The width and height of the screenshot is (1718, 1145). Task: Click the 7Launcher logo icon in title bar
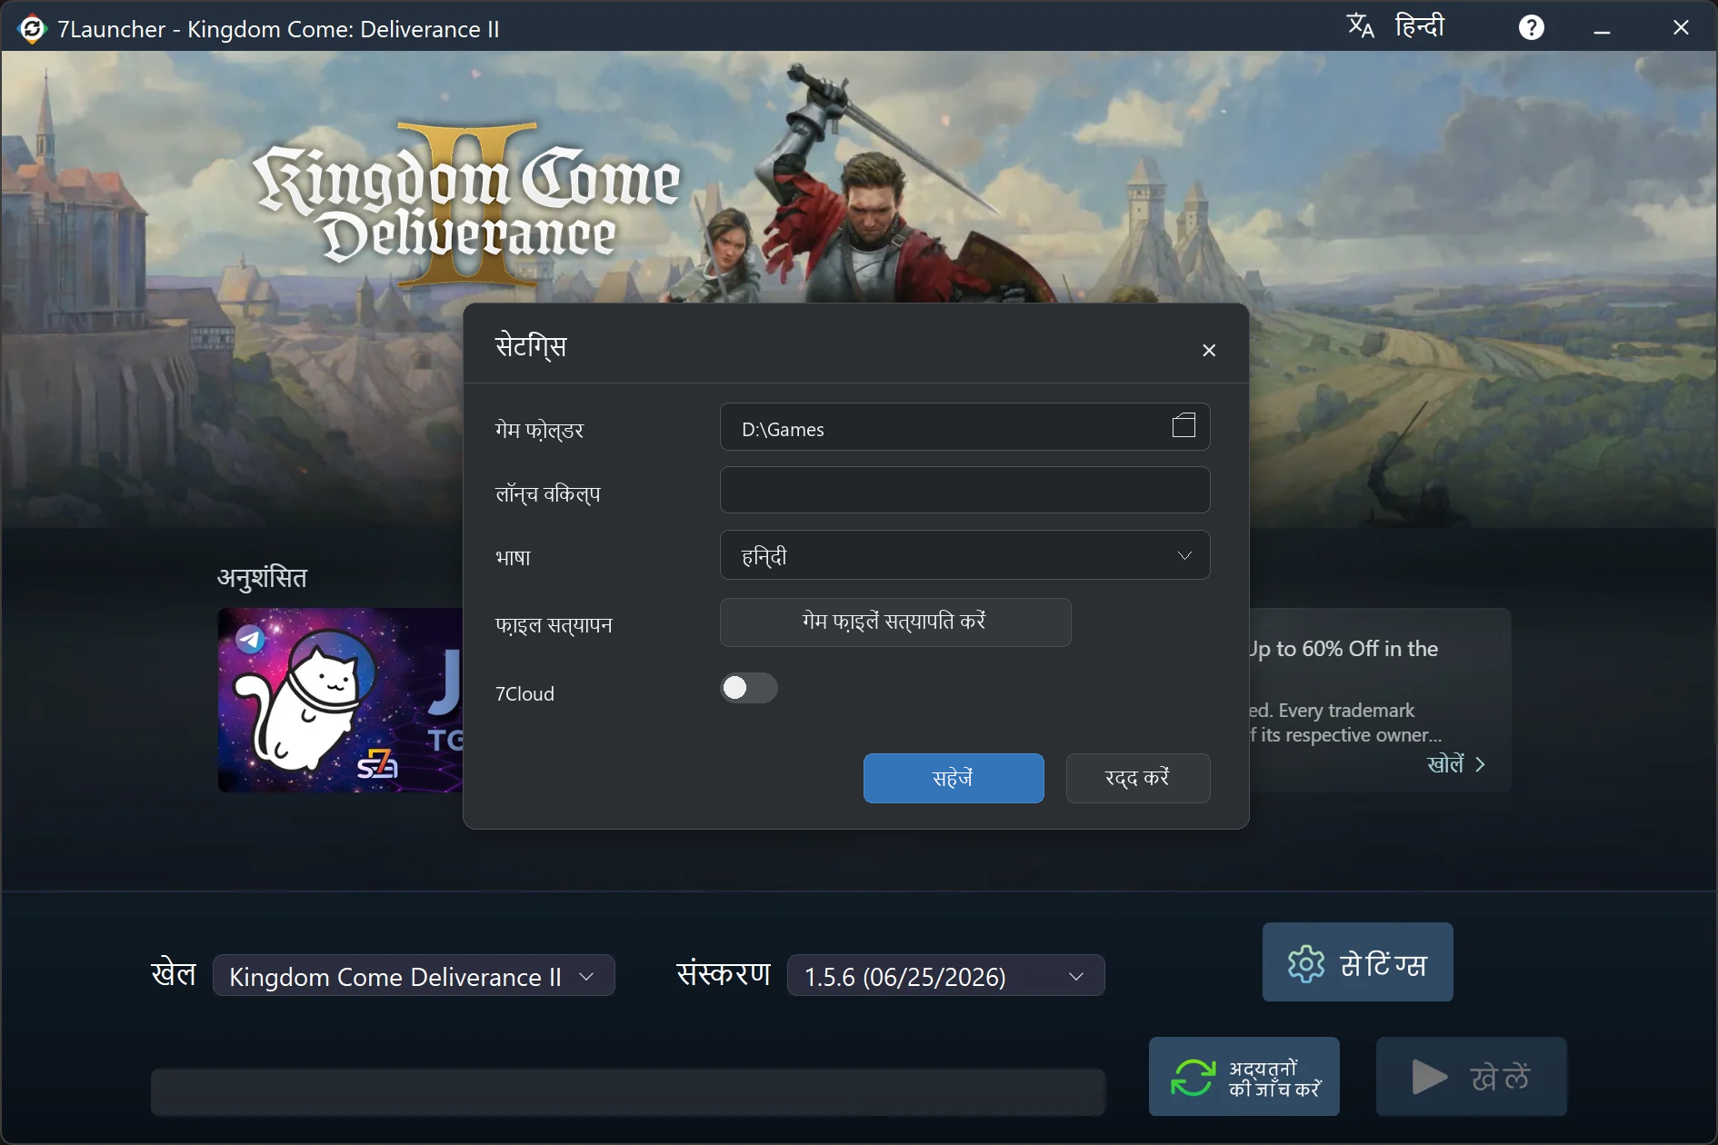[x=32, y=29]
